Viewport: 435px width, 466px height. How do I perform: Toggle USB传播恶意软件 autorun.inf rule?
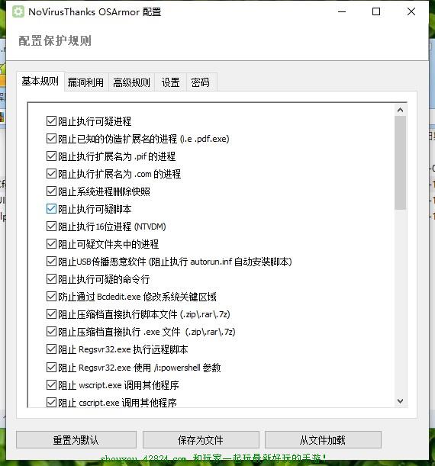51,262
